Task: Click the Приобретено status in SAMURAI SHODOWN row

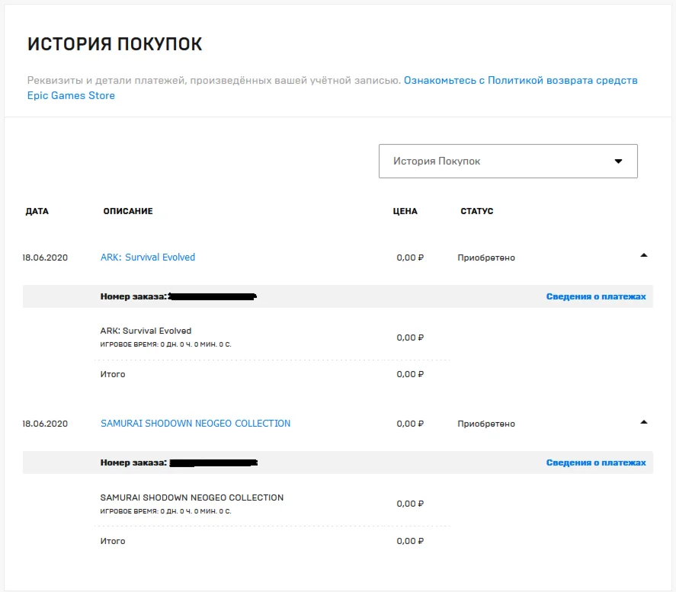Action: 486,424
